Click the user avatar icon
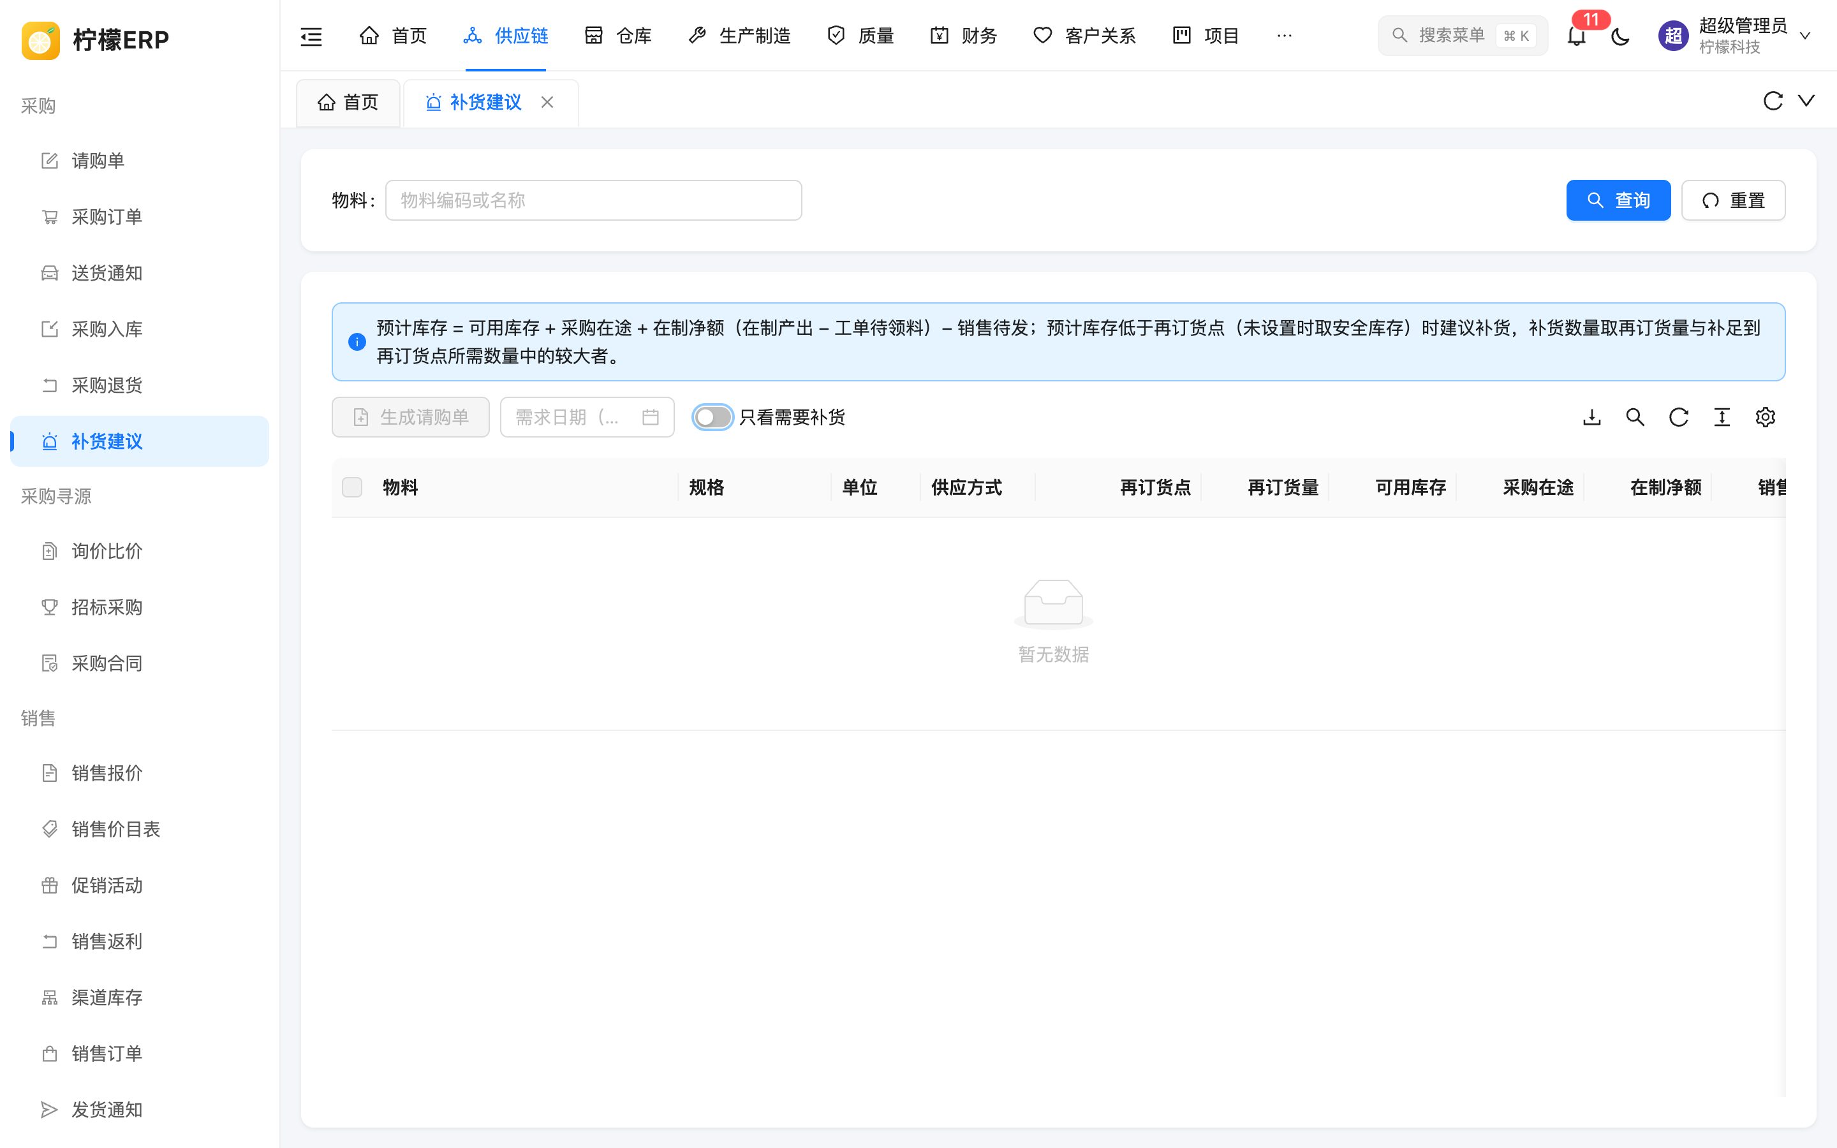 click(x=1673, y=36)
